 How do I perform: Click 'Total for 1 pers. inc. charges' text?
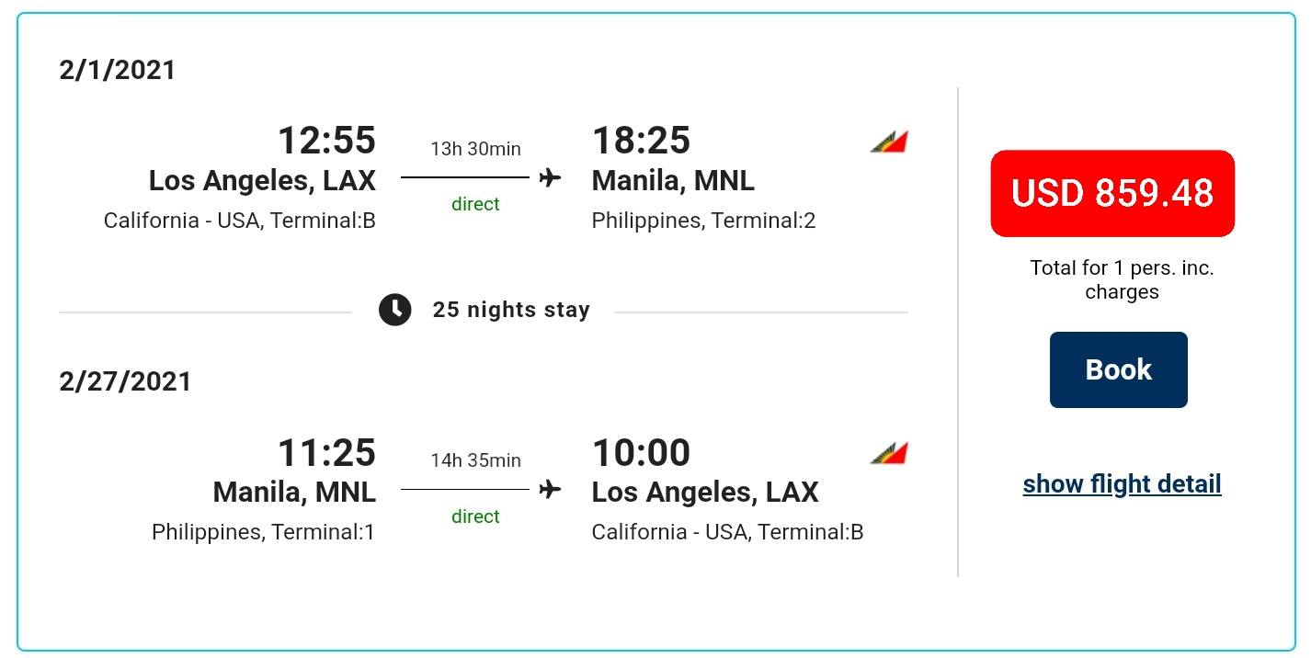pyautogui.click(x=1122, y=279)
